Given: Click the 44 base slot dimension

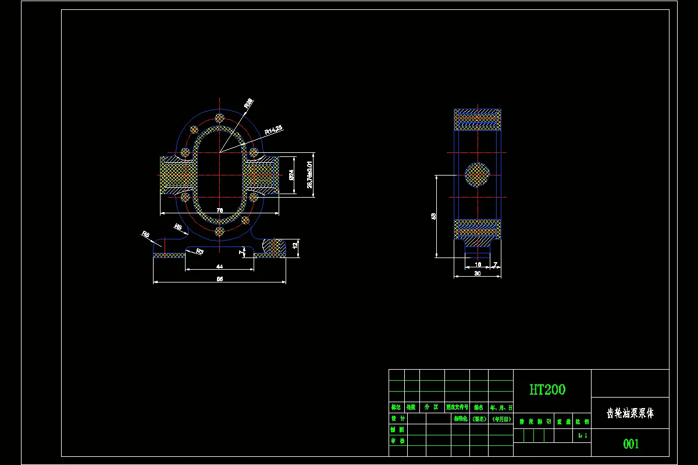Looking at the screenshot, I should pyautogui.click(x=220, y=266).
